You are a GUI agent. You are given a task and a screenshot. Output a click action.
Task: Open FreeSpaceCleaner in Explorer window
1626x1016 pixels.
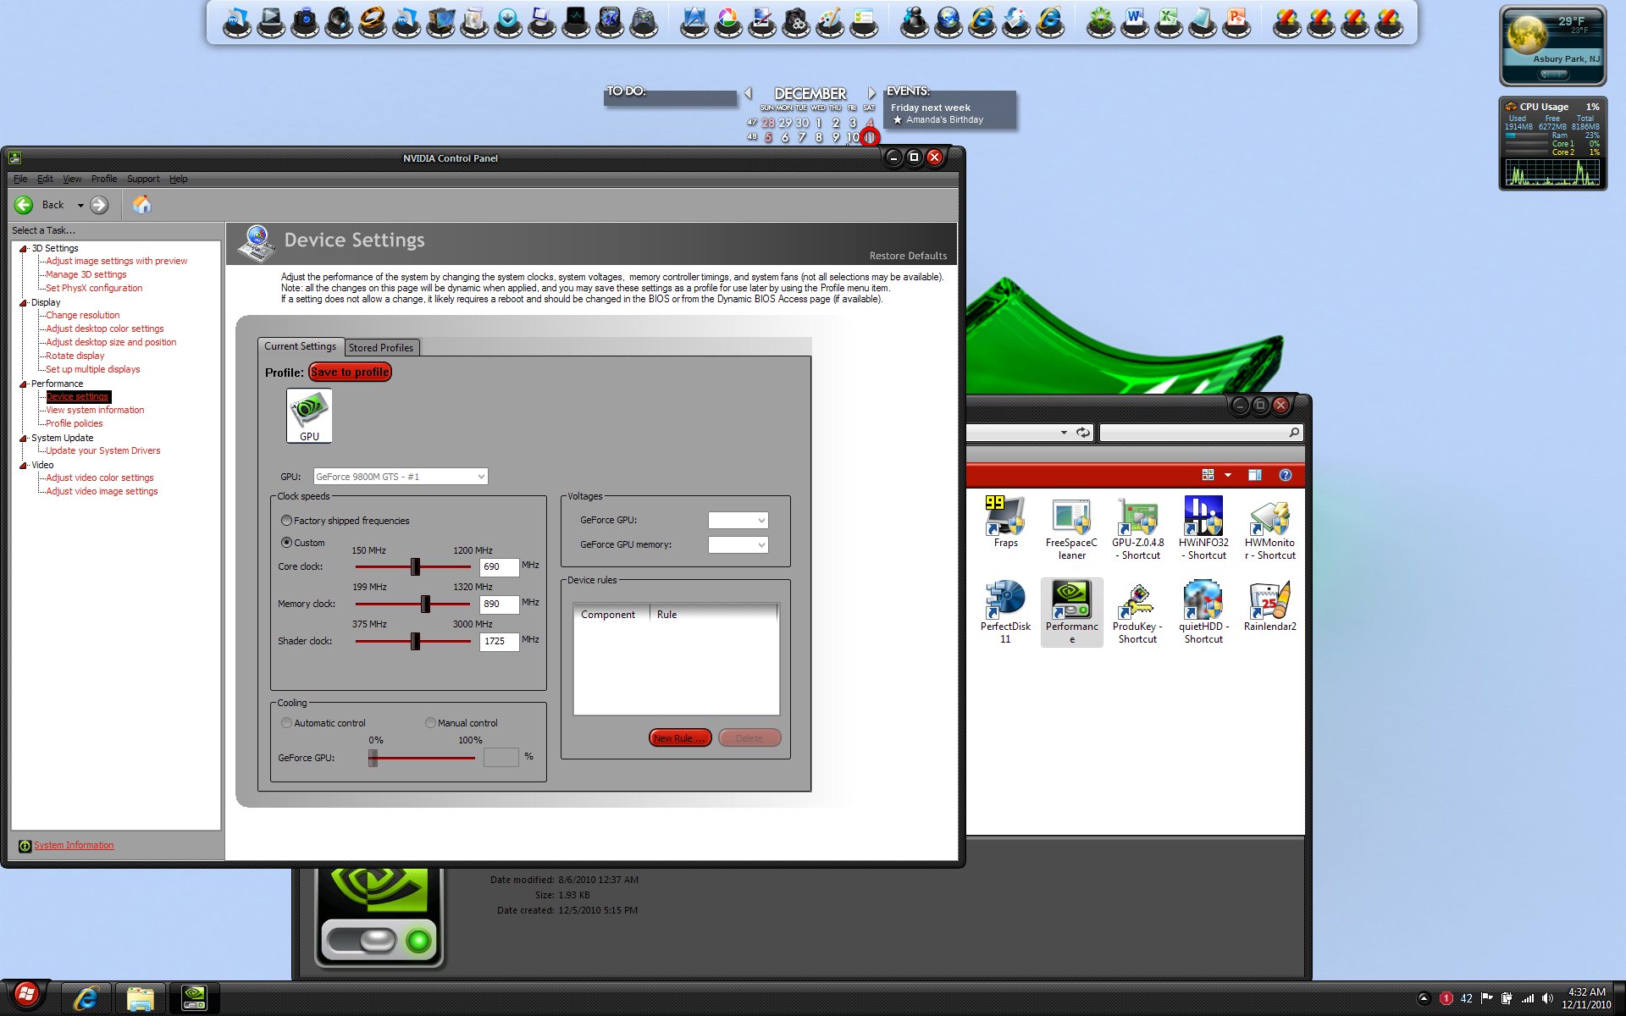pos(1071,529)
